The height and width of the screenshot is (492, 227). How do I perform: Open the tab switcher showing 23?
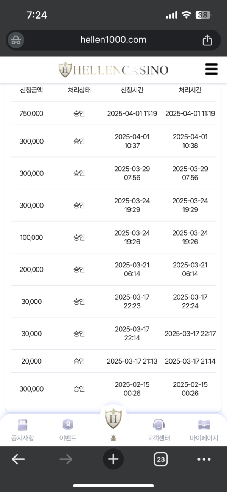point(161,459)
